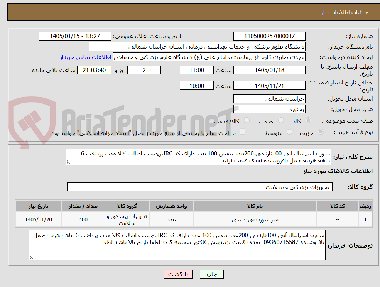Click the announcement date field 1405/01/15 - 13:27
Image resolution: width=380 pixels, height=287 pixels.
click(74, 36)
